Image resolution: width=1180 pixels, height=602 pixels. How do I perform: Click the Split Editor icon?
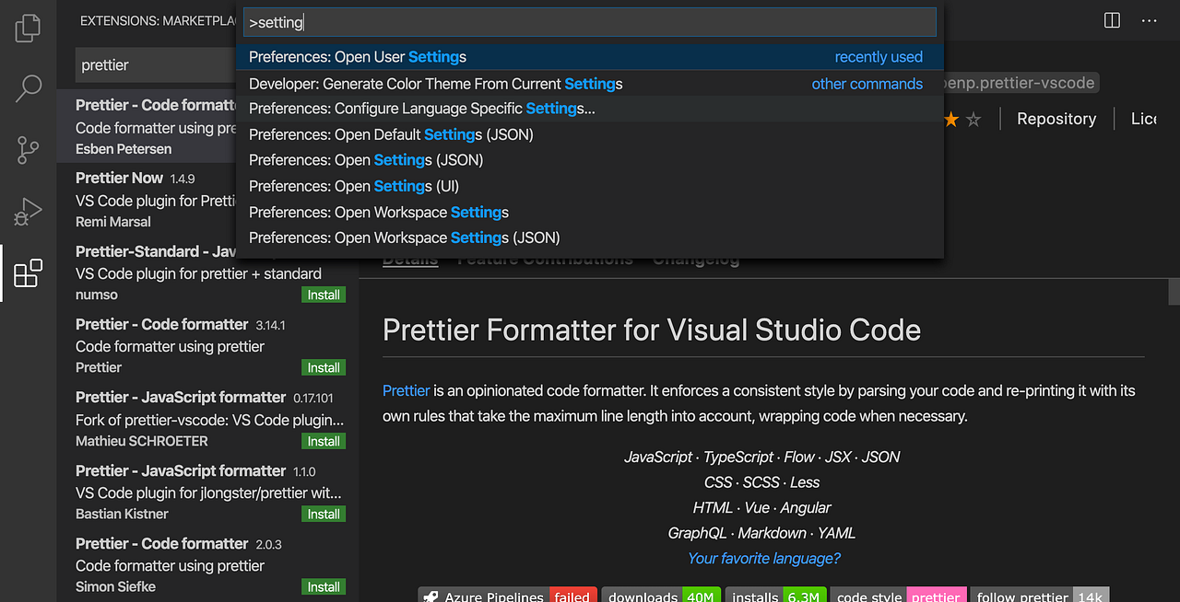click(x=1111, y=19)
